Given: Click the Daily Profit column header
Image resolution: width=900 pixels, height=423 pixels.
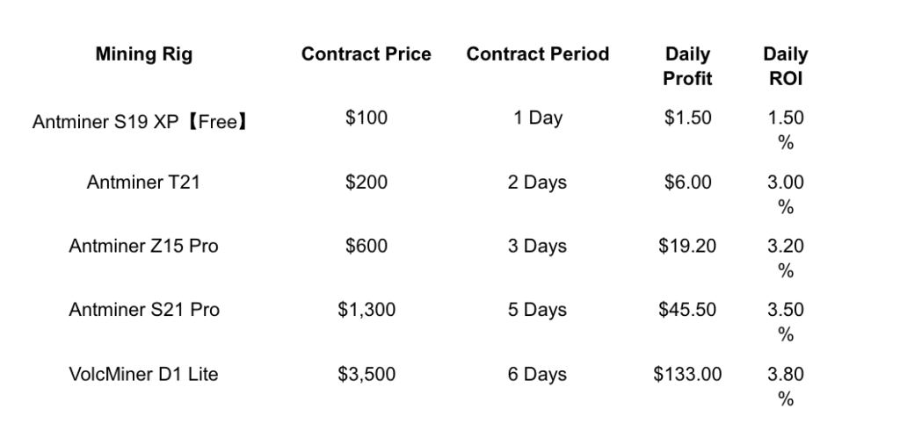Looking at the screenshot, I should [687, 67].
